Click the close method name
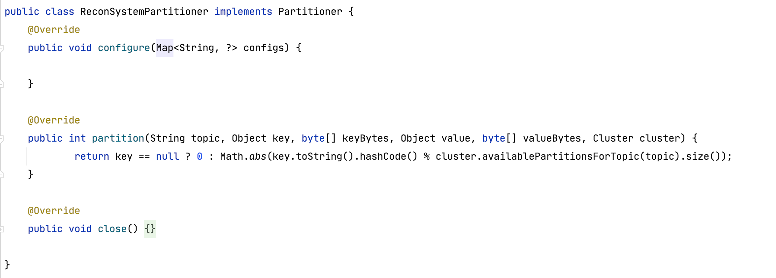The width and height of the screenshot is (776, 278). coord(112,229)
